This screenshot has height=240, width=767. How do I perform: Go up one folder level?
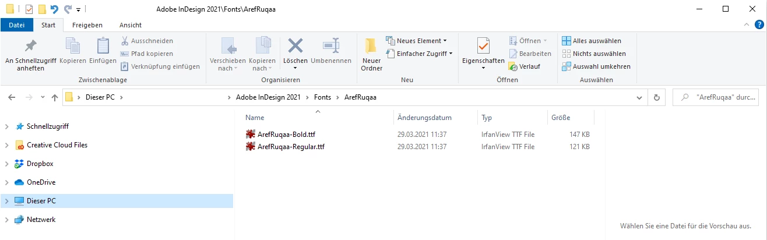point(54,98)
